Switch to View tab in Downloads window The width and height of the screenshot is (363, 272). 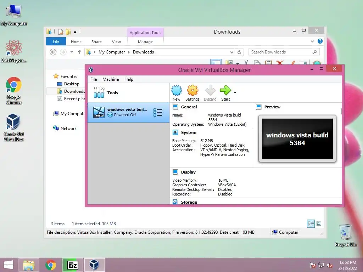(116, 42)
